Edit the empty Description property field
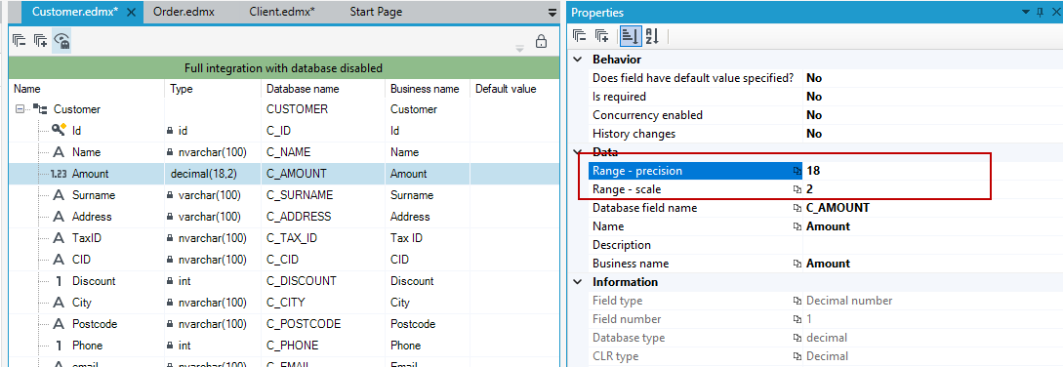Image resolution: width=1063 pixels, height=367 pixels. coord(933,245)
